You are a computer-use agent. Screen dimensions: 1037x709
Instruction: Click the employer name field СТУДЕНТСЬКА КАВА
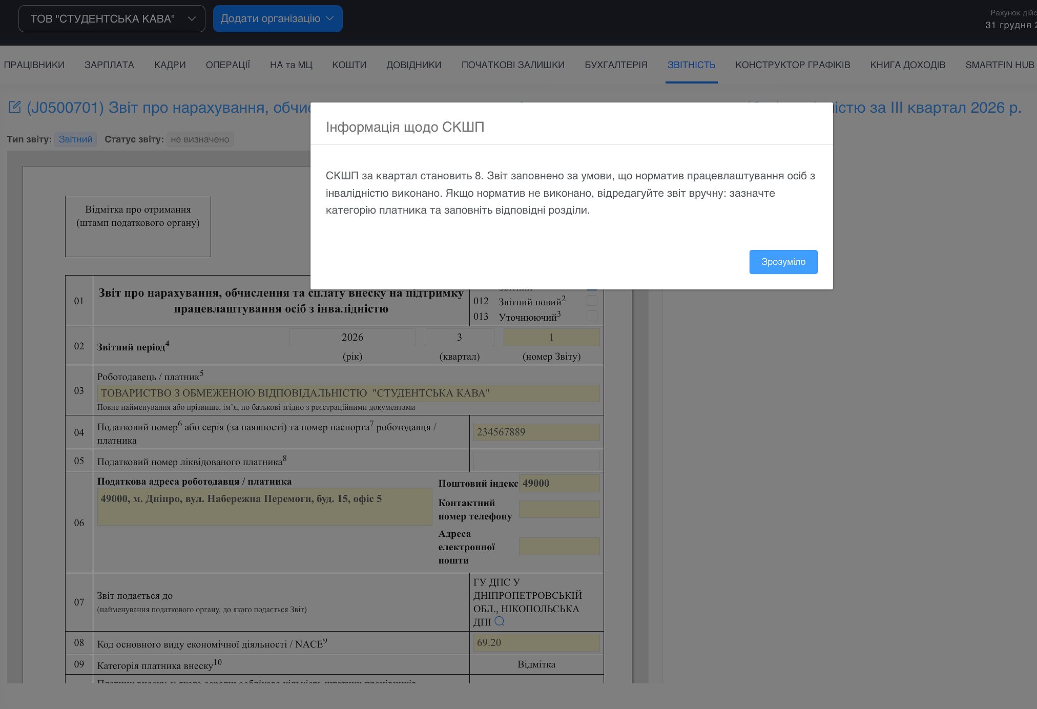coord(348,393)
